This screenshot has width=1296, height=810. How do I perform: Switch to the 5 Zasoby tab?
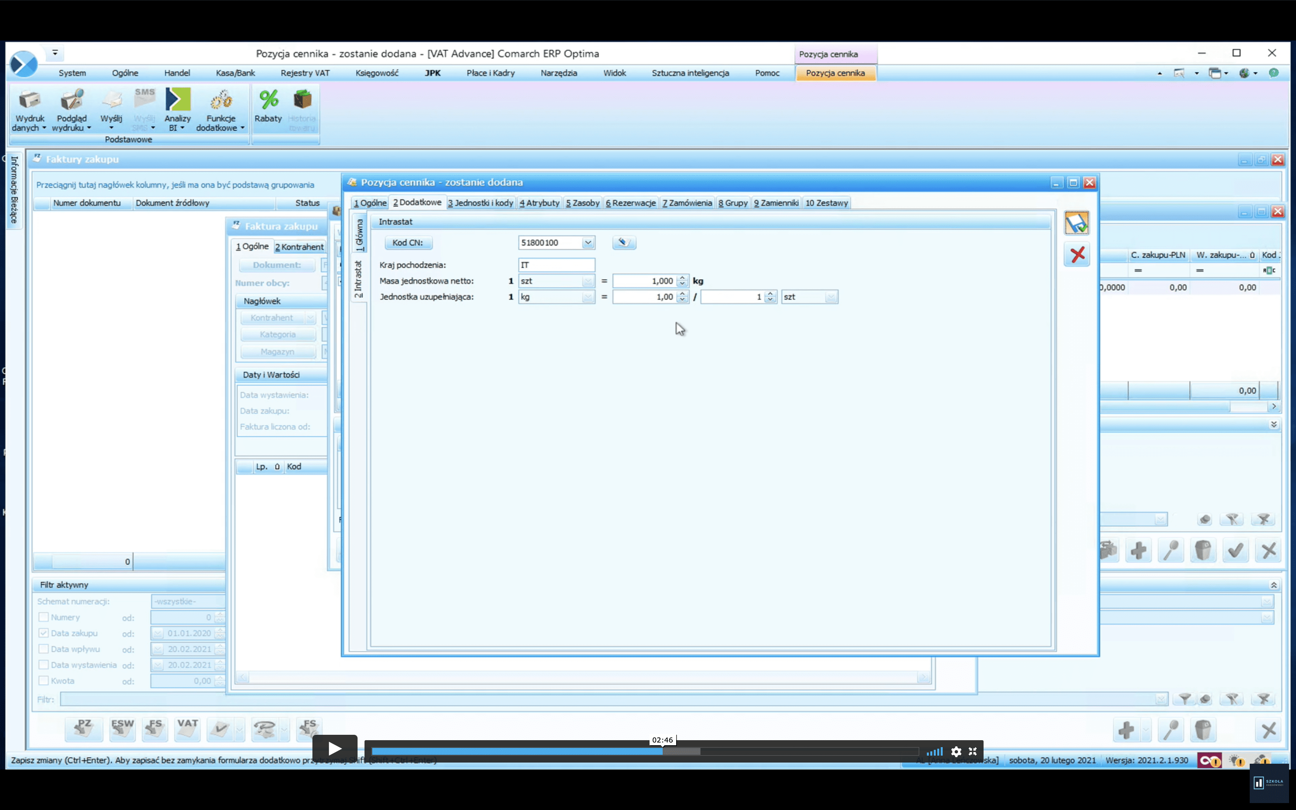point(583,203)
